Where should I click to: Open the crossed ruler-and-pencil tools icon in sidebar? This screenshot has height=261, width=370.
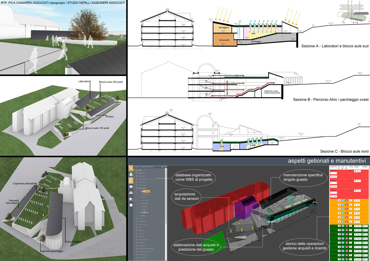click(x=131, y=168)
